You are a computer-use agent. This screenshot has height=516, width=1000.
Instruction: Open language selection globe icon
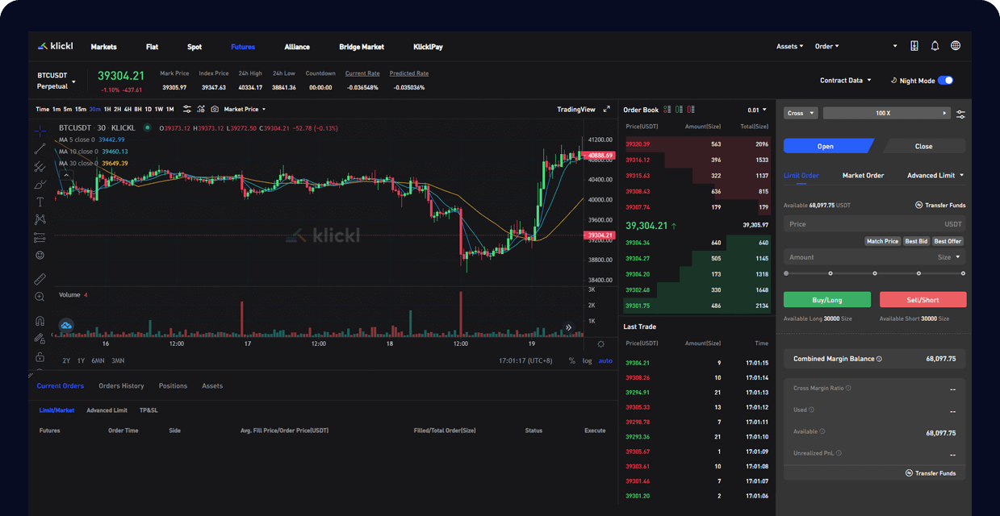(x=956, y=46)
